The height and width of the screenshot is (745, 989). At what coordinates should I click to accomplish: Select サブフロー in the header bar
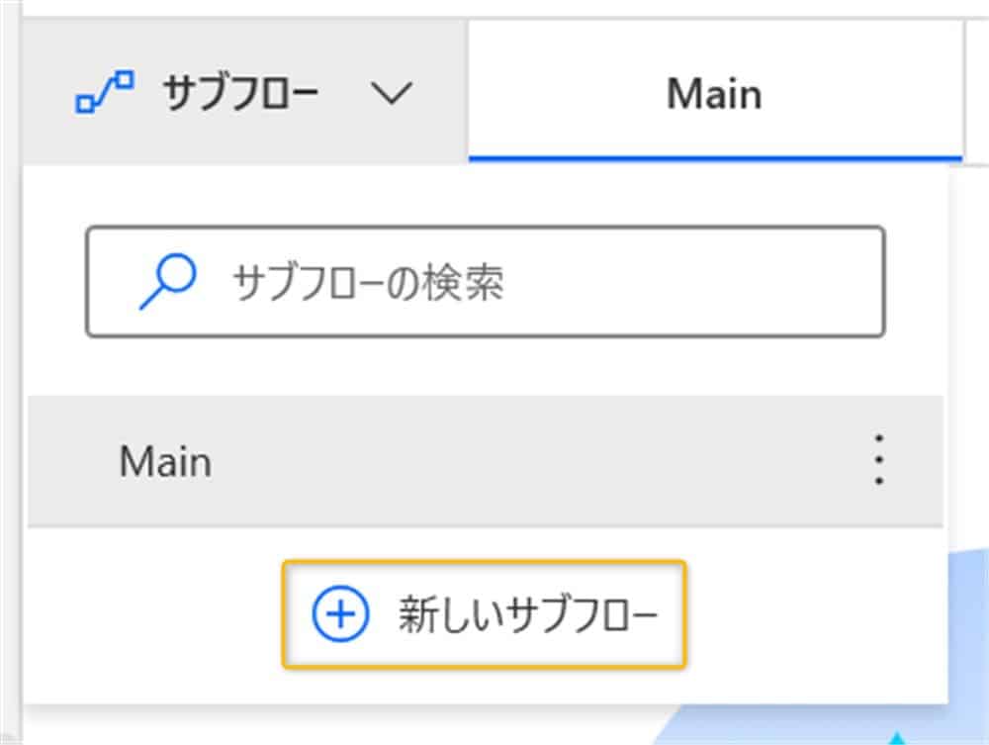242,92
